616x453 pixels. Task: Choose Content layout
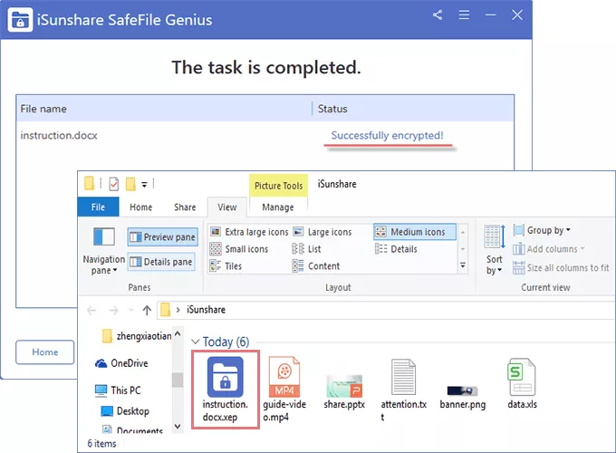click(x=316, y=266)
